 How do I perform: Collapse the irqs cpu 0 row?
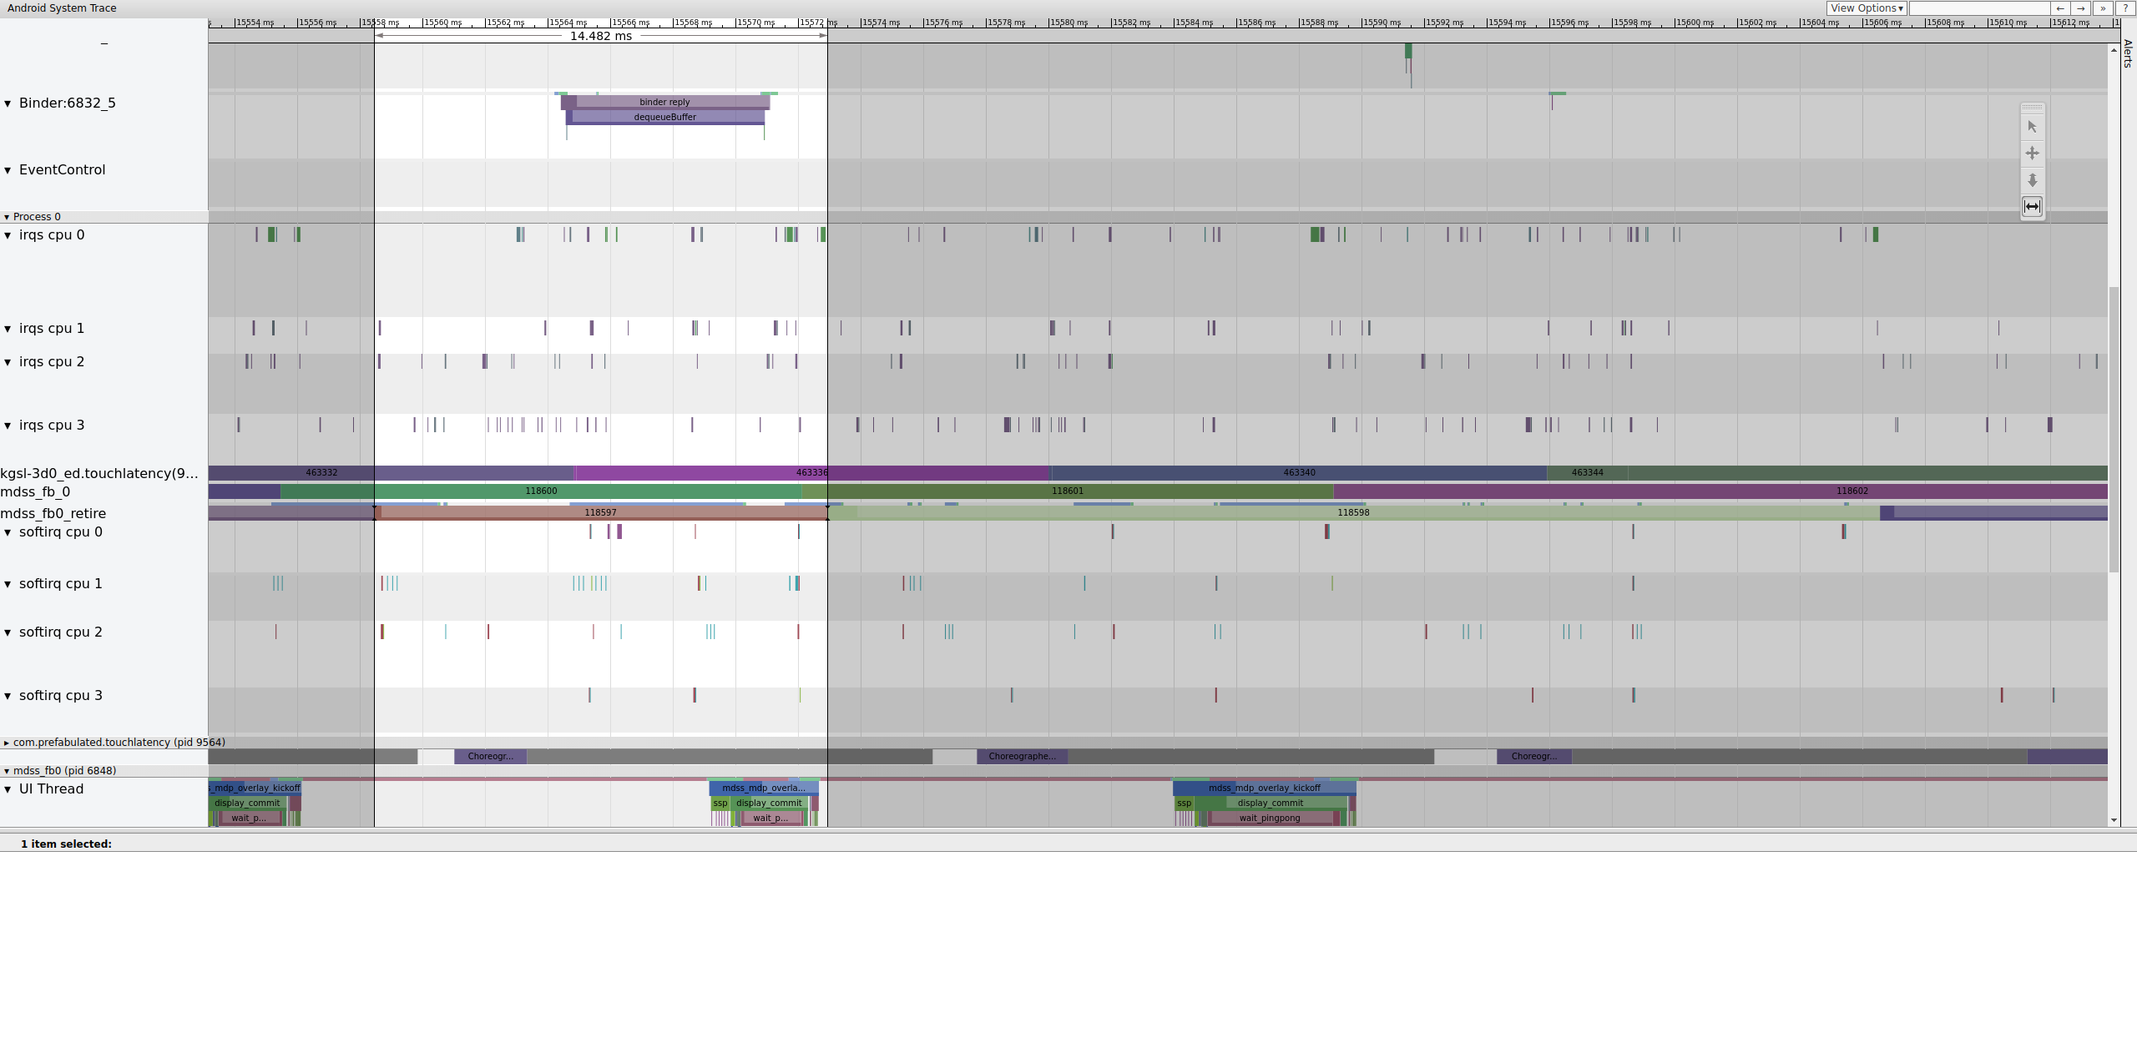pyautogui.click(x=8, y=235)
